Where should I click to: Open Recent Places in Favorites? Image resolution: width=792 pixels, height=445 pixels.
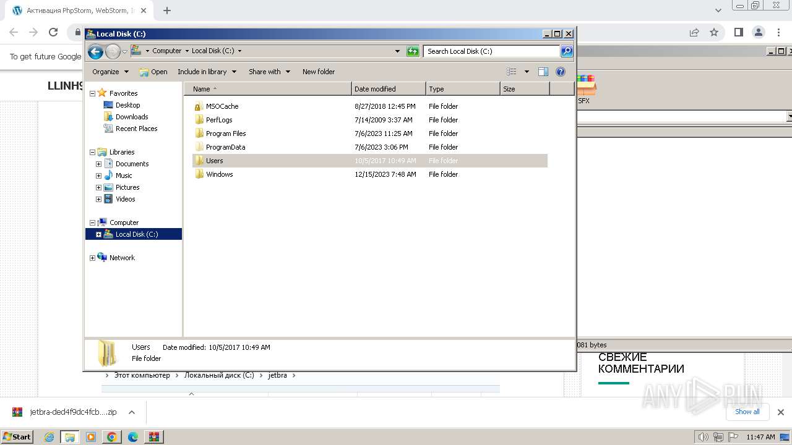(x=136, y=129)
